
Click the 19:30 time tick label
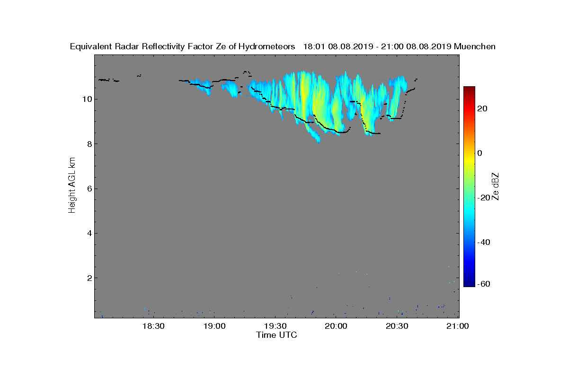pos(275,326)
